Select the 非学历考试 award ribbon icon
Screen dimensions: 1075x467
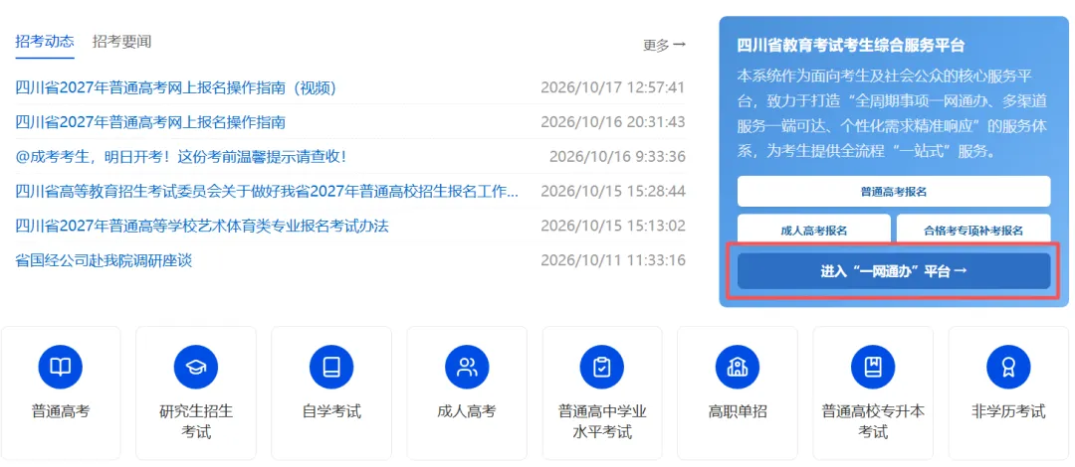coord(1007,368)
